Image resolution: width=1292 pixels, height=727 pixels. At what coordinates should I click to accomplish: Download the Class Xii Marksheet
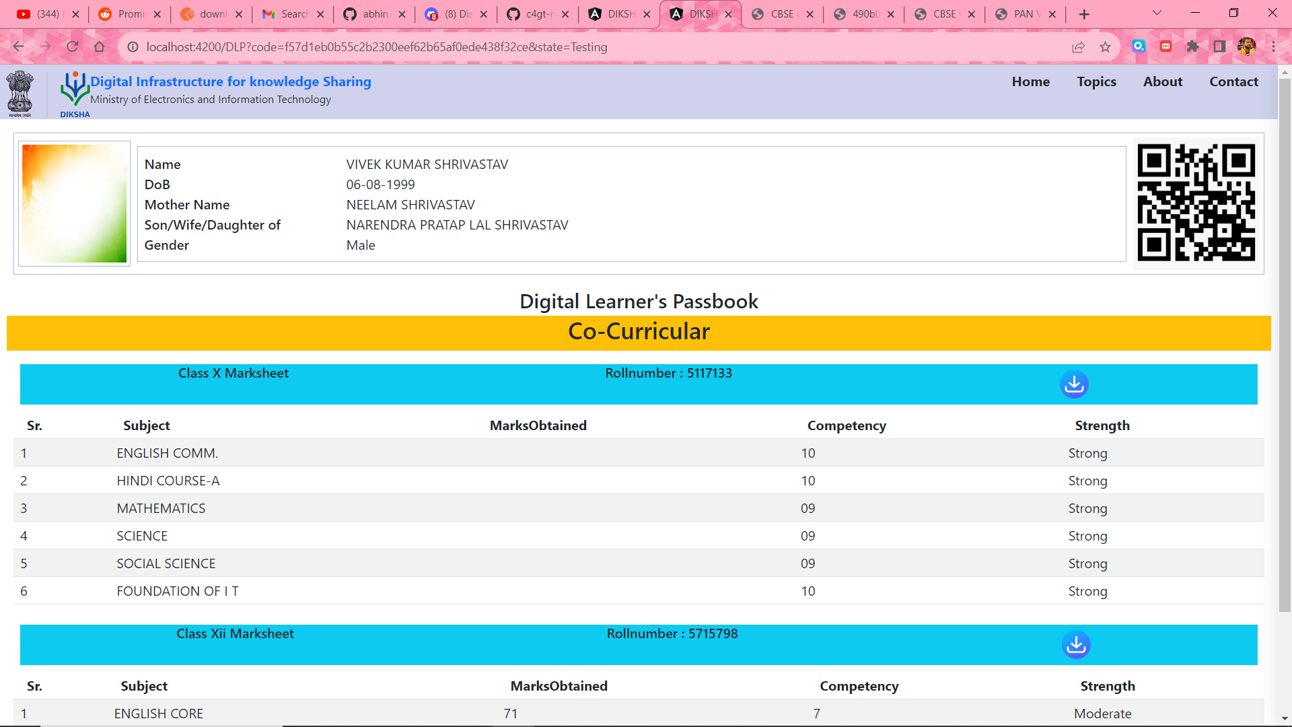[1076, 645]
